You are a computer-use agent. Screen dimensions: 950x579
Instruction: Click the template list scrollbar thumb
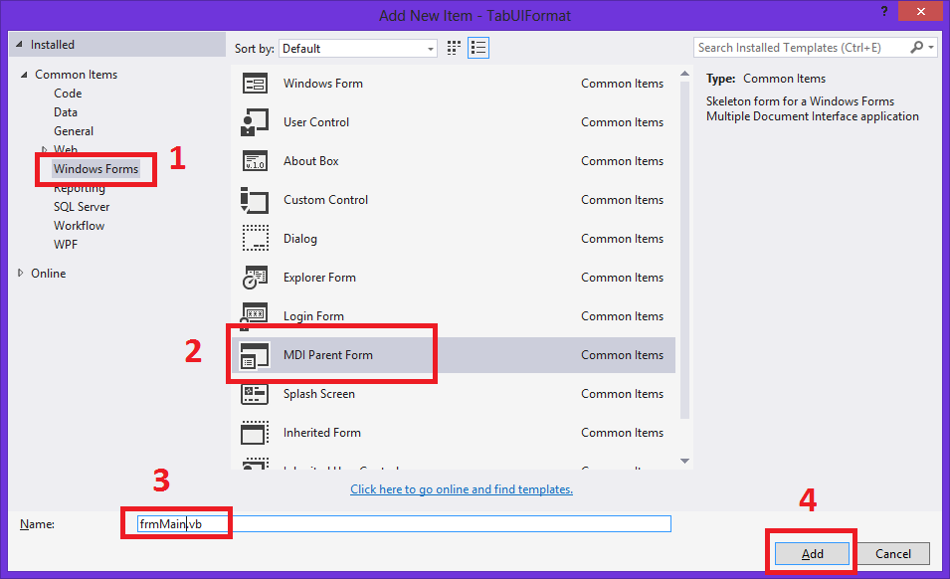pyautogui.click(x=684, y=250)
